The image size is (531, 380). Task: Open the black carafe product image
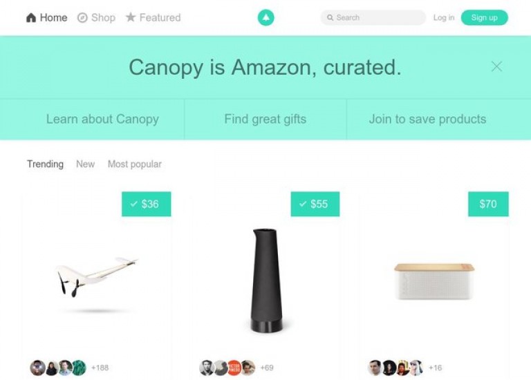point(266,281)
